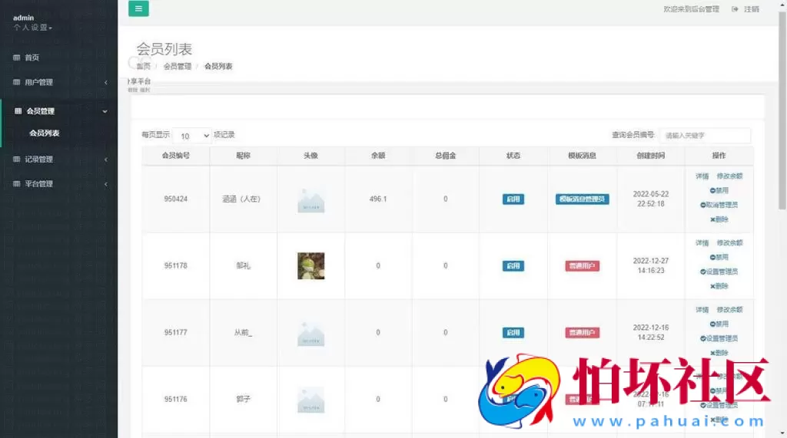
Task: Click the placeholder avatar of member 950424
Action: tap(311, 199)
